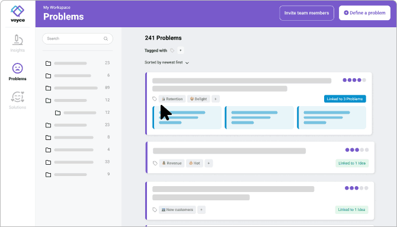This screenshot has height=227, width=397.
Task: Click the tag icon on the Revenue card
Action: pyautogui.click(x=155, y=163)
